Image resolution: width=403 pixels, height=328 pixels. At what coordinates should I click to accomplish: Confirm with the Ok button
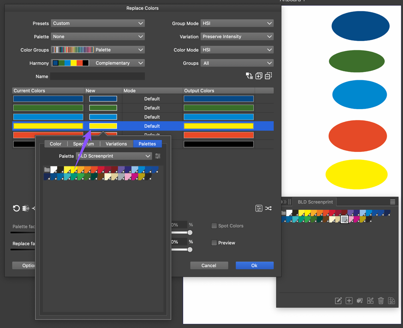click(254, 266)
